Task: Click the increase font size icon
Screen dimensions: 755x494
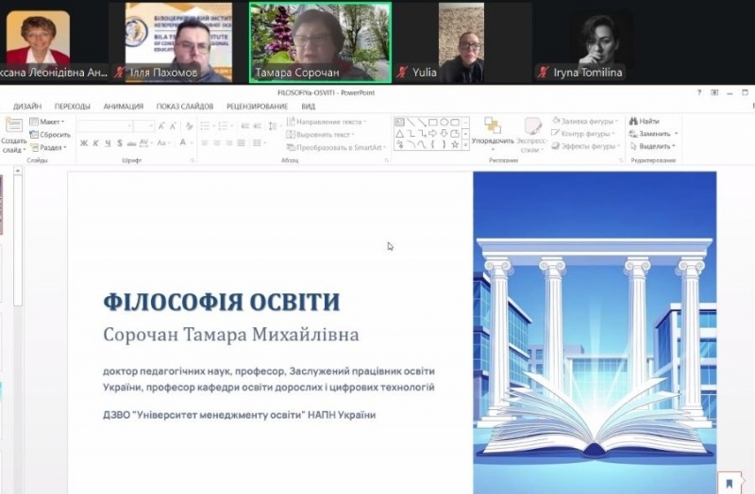Action: [x=161, y=125]
